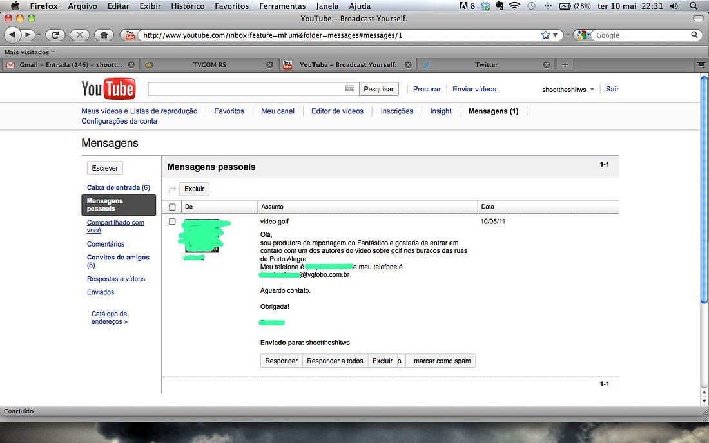Open the Arquivo menu
Screen dimensions: 709x443
[83, 6]
